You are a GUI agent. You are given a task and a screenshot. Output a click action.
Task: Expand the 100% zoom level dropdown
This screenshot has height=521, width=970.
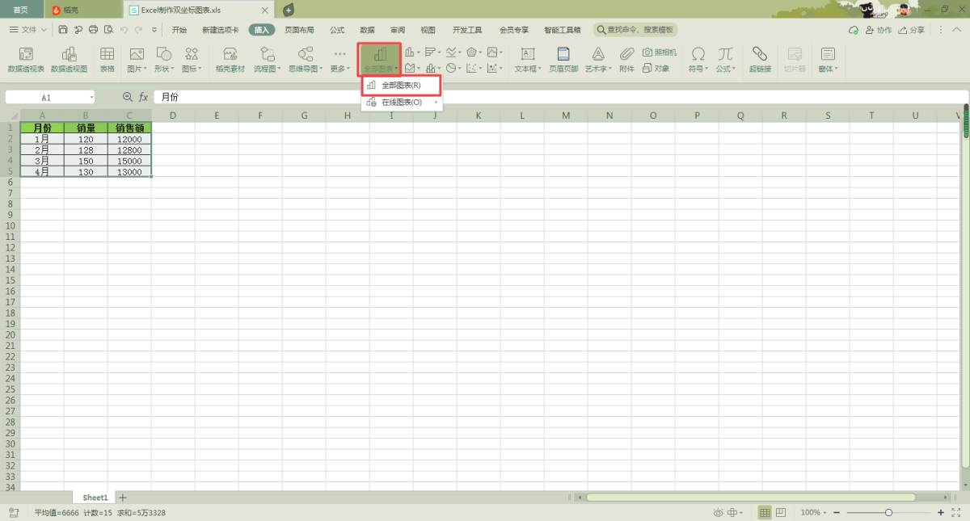tap(825, 513)
